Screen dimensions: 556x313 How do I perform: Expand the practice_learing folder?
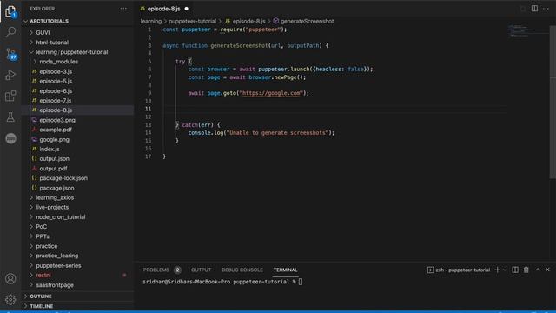(x=56, y=256)
